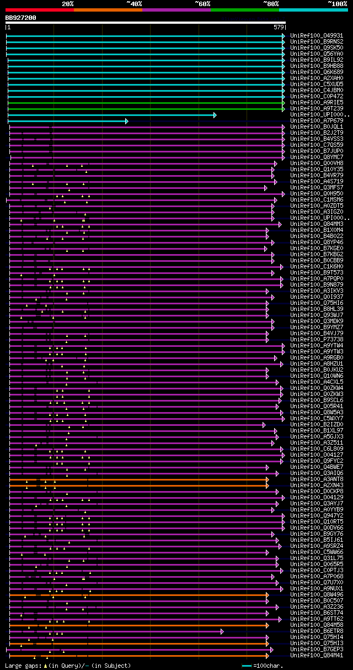Viewport: 353px width, 670px height.
Task: Open hit UniRef100_O49931
Action: (x=317, y=35)
